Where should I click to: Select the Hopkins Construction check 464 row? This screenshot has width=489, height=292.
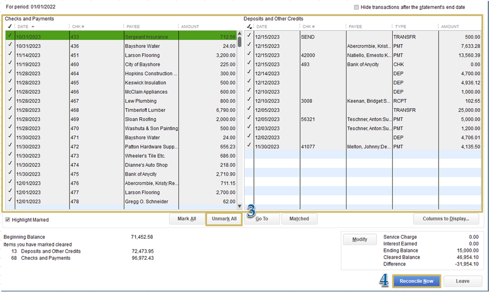[121, 73]
